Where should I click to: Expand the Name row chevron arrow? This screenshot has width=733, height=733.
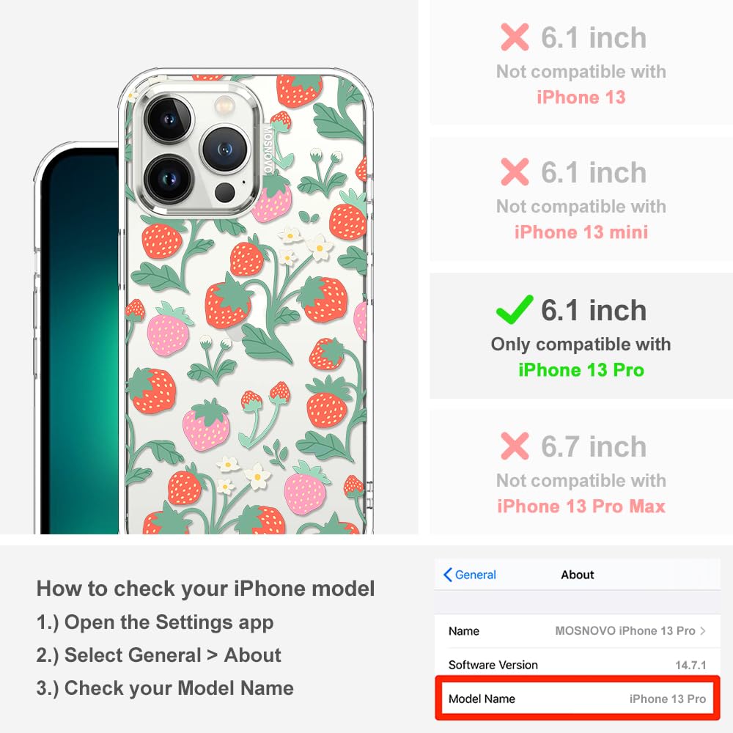(x=703, y=630)
